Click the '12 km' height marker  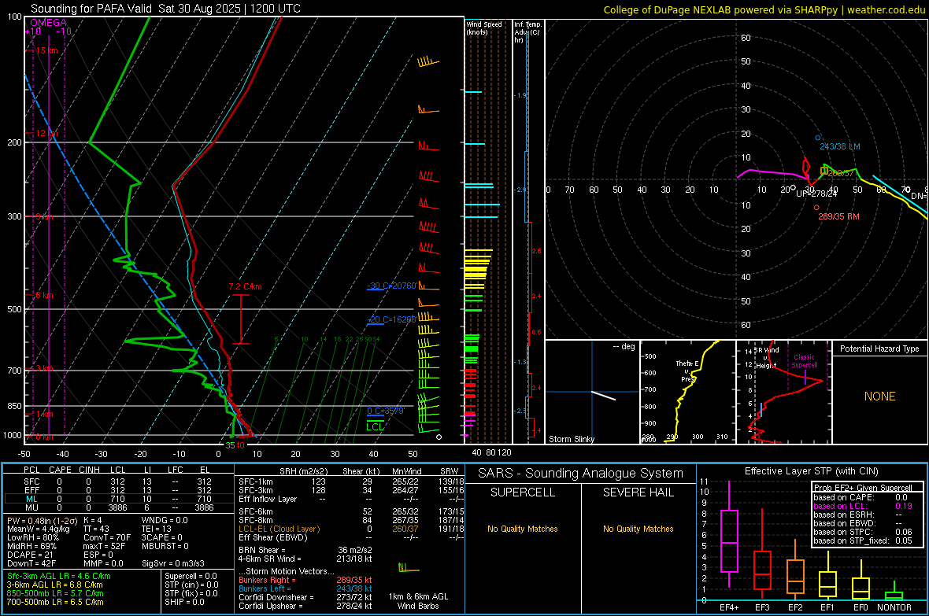pyautogui.click(x=46, y=133)
